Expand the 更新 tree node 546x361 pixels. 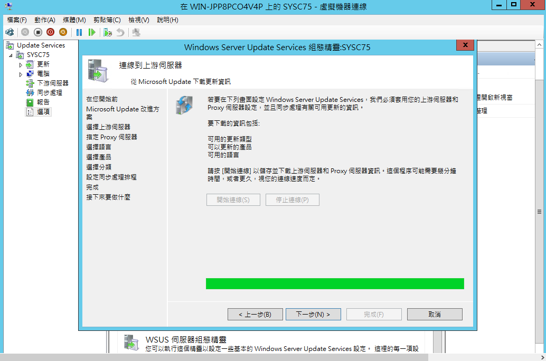click(x=21, y=65)
